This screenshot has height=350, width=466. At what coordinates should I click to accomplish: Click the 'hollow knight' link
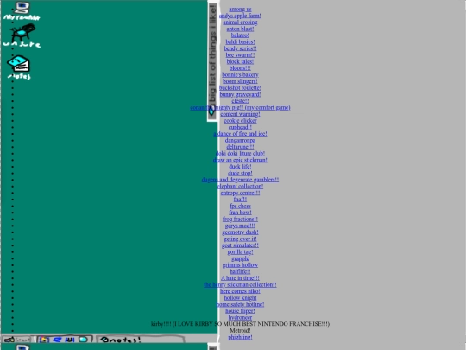pos(240,297)
